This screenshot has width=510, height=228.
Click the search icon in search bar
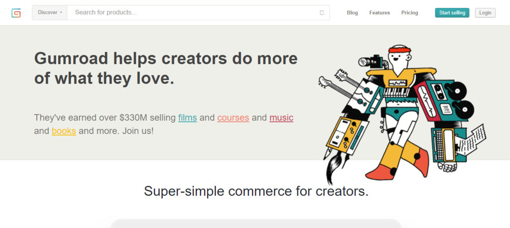click(322, 12)
